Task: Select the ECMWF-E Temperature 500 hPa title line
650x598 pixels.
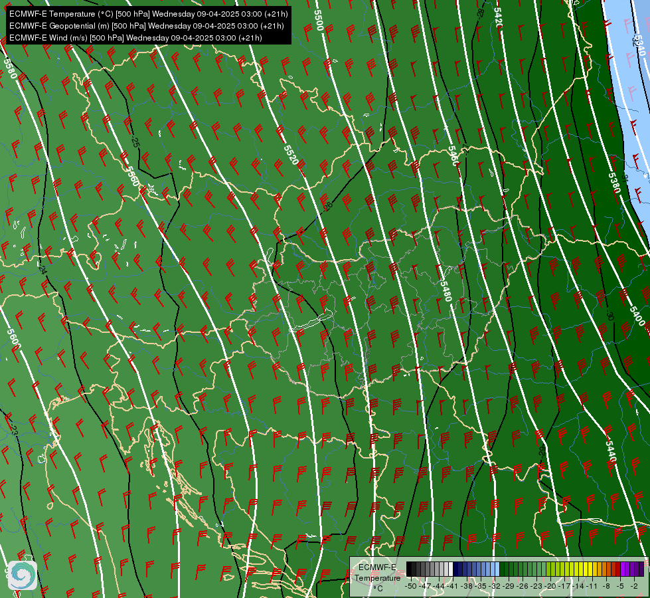Action: [149, 14]
